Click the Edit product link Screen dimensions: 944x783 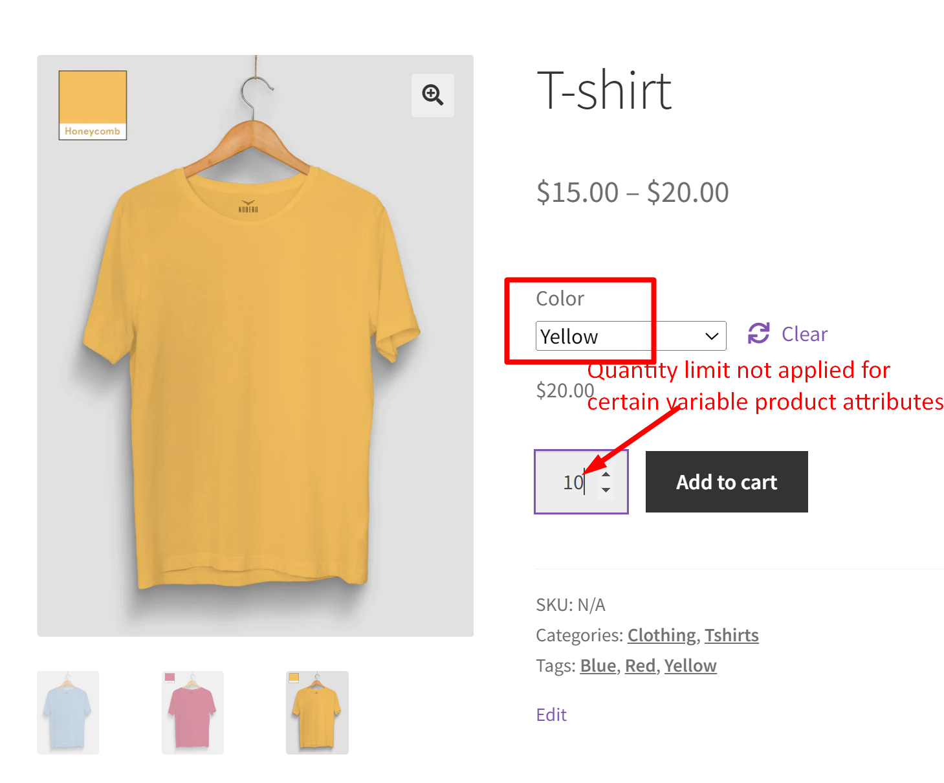[551, 714]
